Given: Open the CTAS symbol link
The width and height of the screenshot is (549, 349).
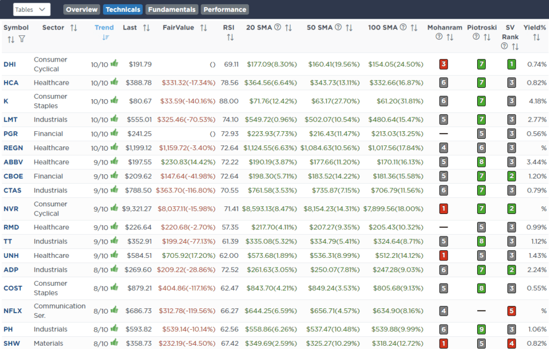Looking at the screenshot, I should [x=13, y=190].
